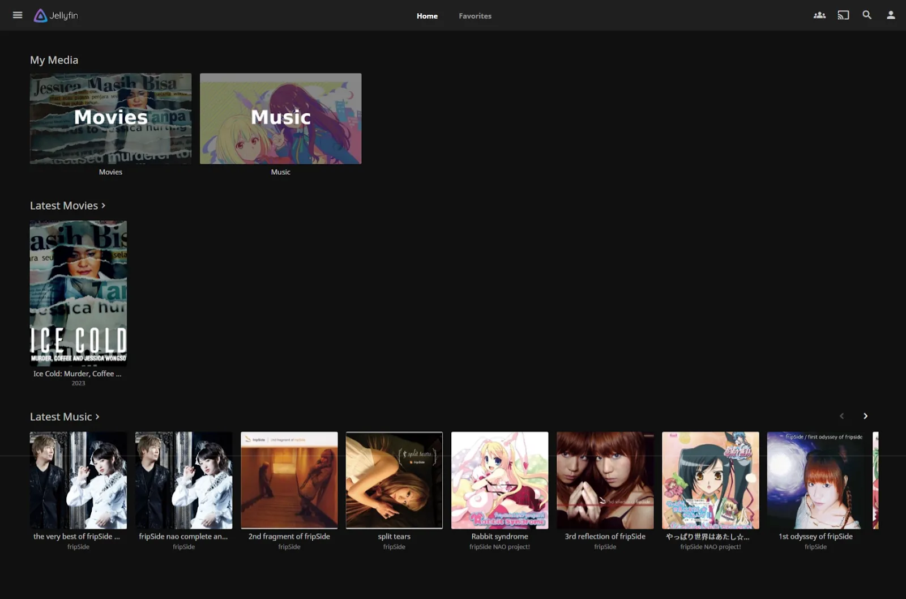Click the Movies label under My Media
Viewport: 906px width, 599px height.
point(110,172)
